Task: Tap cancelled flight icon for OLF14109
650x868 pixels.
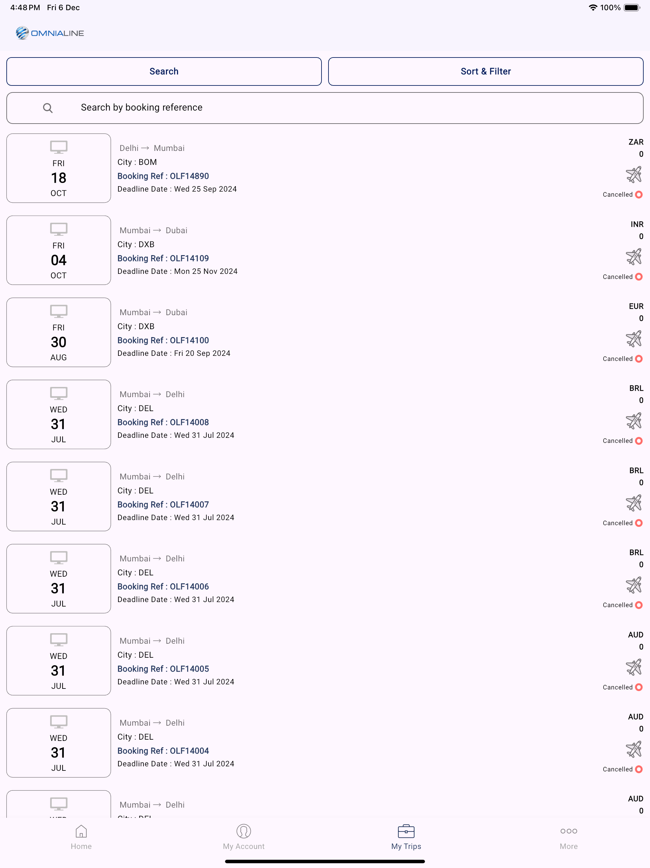Action: pyautogui.click(x=633, y=257)
